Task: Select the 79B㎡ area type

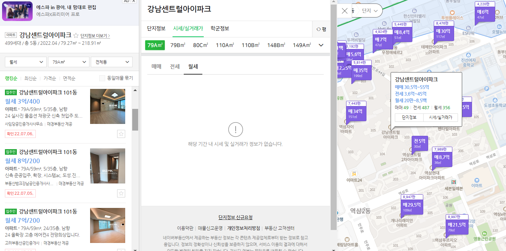Action: coord(178,45)
